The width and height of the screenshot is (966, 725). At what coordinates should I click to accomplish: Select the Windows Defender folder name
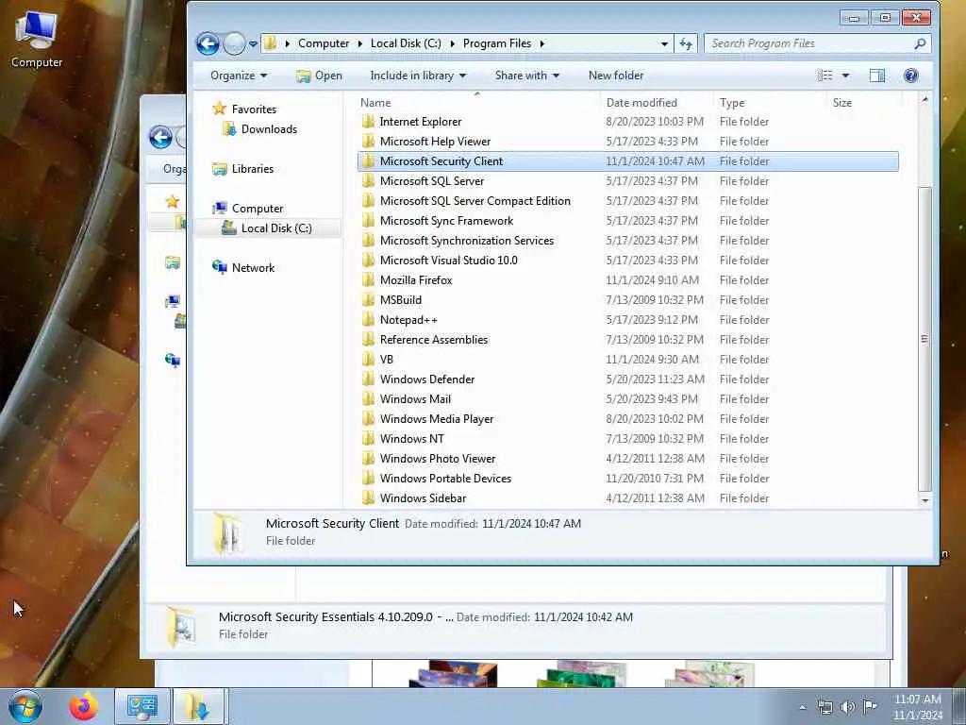(427, 379)
